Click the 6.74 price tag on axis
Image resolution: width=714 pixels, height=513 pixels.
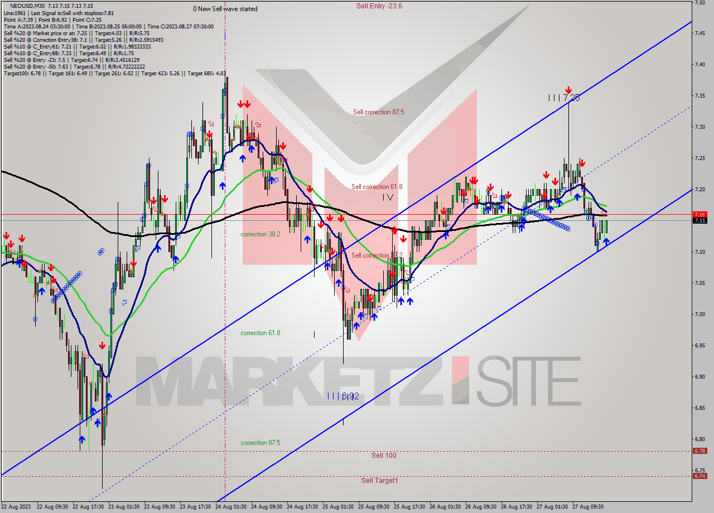click(x=700, y=476)
